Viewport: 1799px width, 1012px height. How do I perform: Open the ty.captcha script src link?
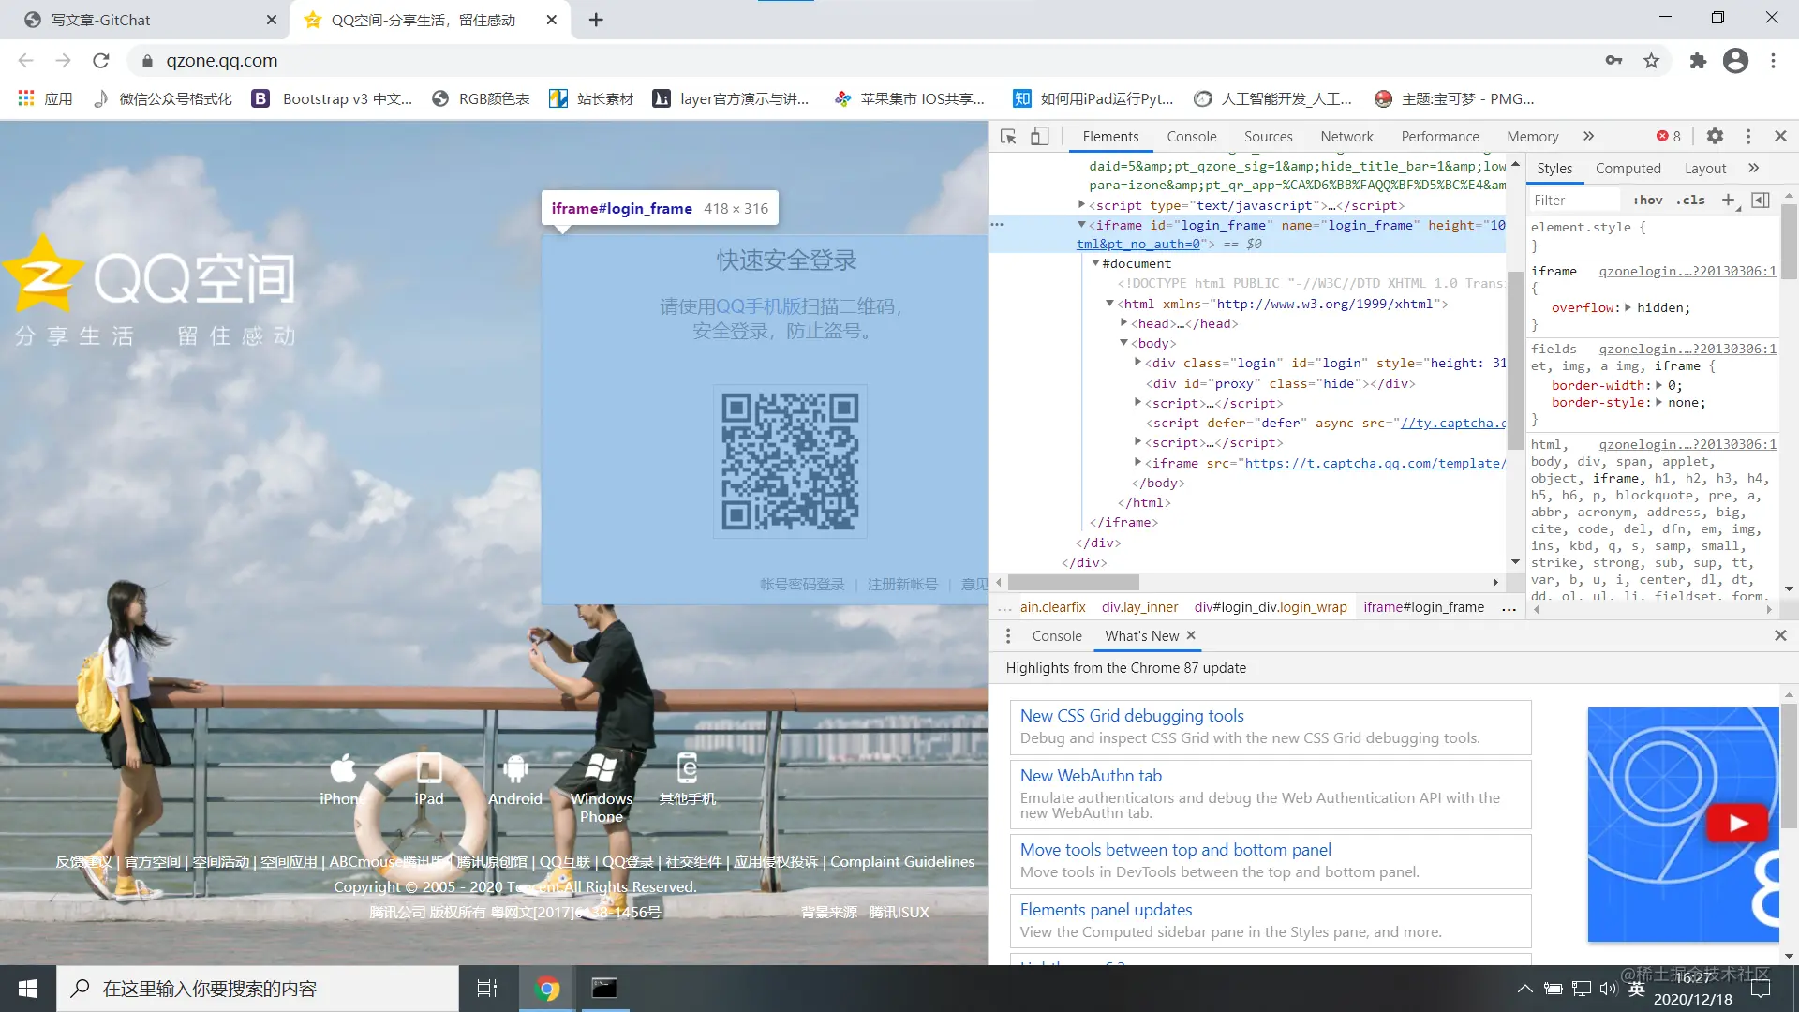click(1452, 423)
